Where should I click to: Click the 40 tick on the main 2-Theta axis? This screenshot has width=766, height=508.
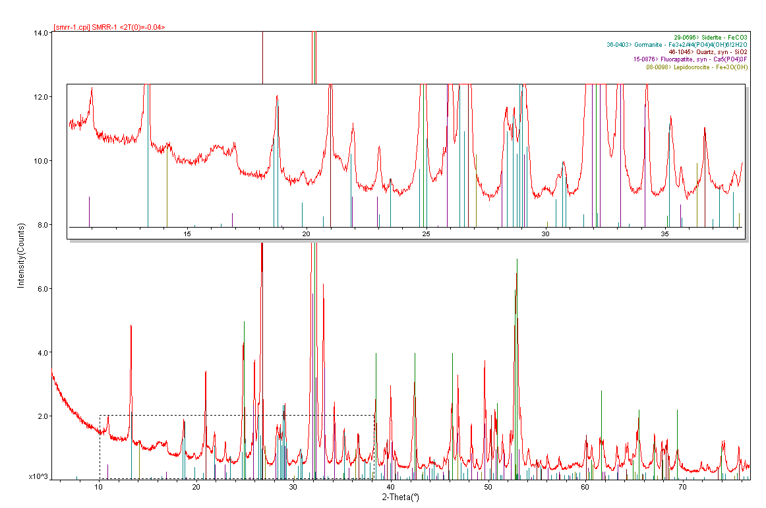tap(390, 487)
